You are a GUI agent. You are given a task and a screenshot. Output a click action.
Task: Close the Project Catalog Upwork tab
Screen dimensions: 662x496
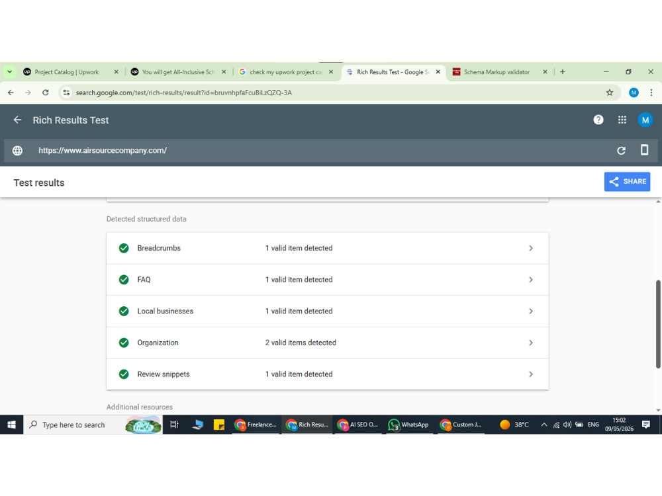116,72
